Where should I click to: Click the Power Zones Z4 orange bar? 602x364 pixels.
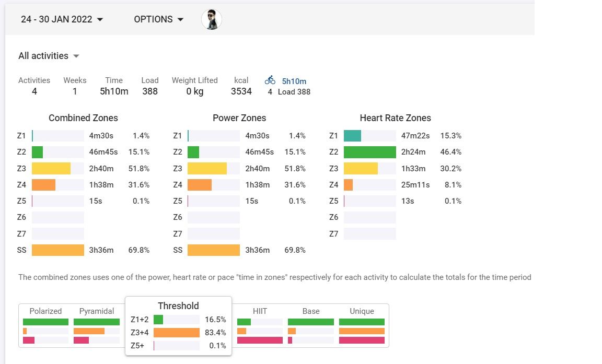(200, 184)
